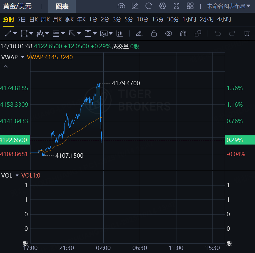Collapse the indicator panel with chevron up
Screen dimensions: 255x253
[6, 66]
